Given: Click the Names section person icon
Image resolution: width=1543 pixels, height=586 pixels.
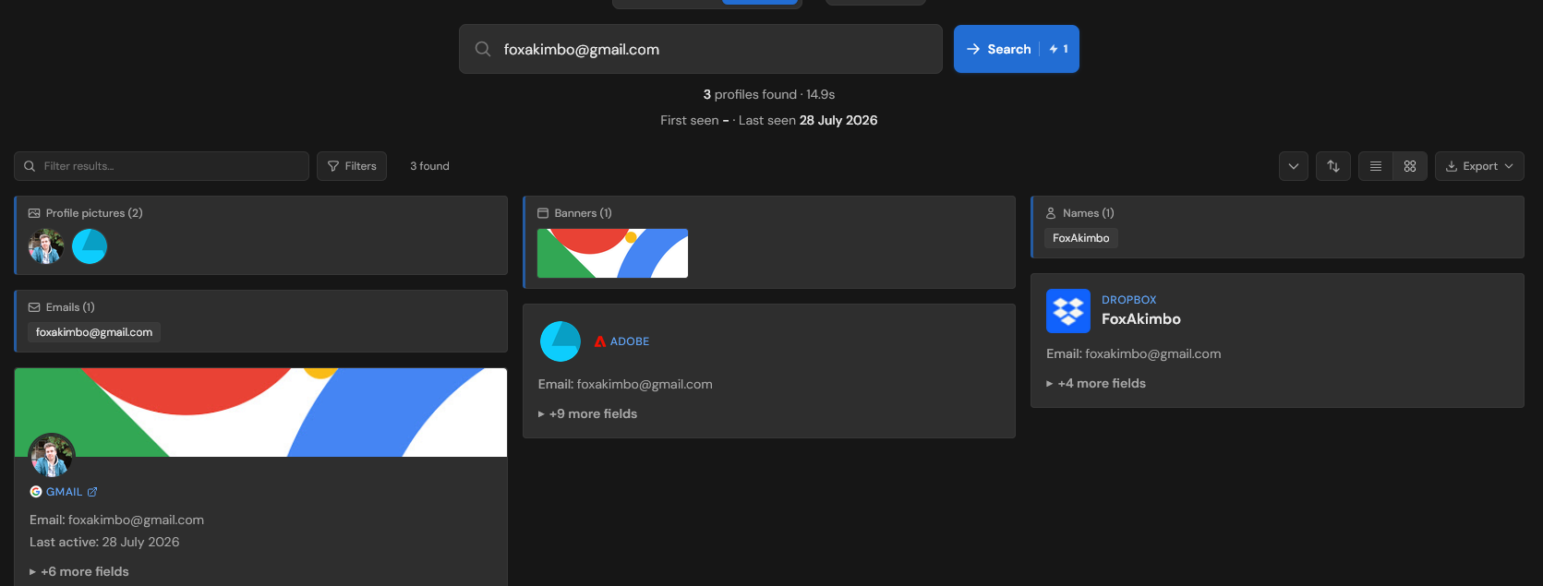Looking at the screenshot, I should click(1051, 213).
